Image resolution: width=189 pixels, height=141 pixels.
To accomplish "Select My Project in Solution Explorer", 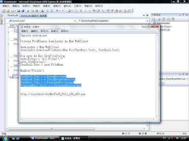I will coord(166,27).
